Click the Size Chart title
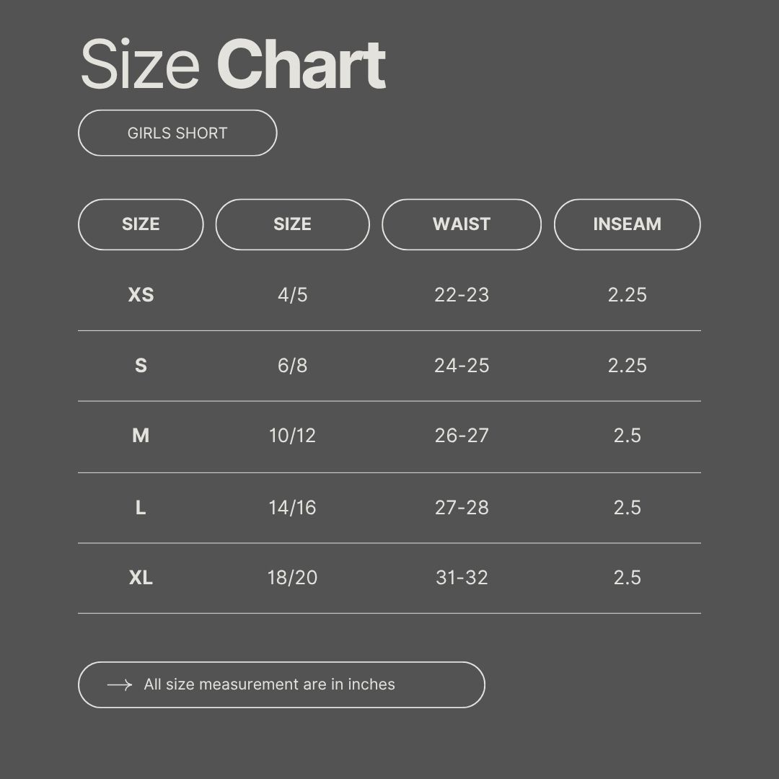The height and width of the screenshot is (779, 779). [x=233, y=66]
